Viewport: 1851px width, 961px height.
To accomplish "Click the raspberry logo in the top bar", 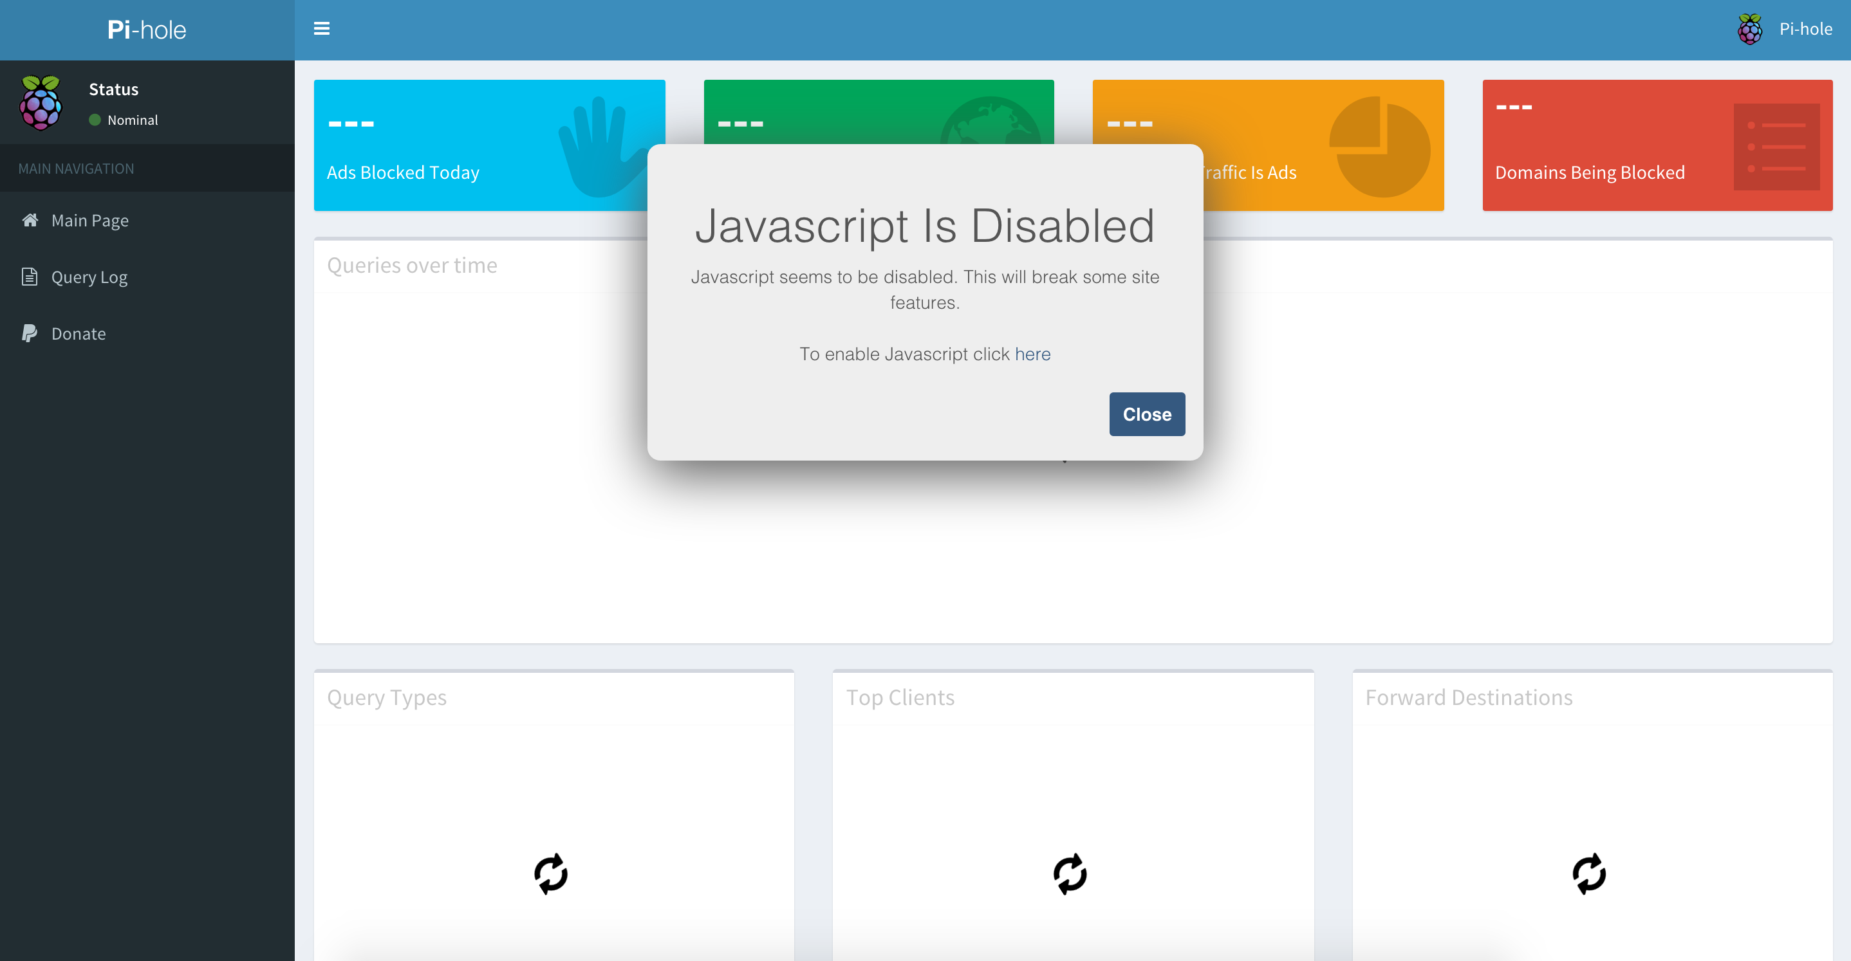I will pos(1750,30).
